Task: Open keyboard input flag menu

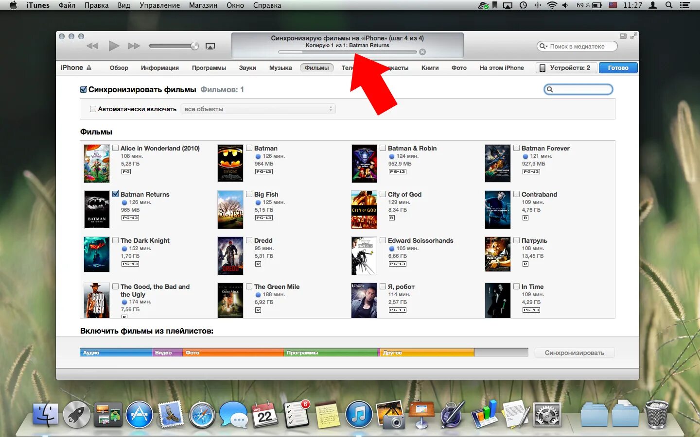Action: [613, 5]
